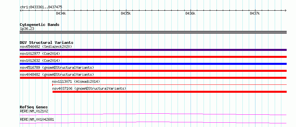This screenshot has width=296, height=127.
Task: Open variant nsv1012632 (Coe2014) label
Action: click(40, 61)
